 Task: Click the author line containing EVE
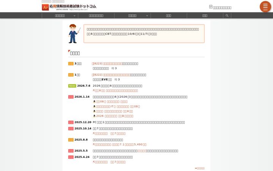(102, 79)
